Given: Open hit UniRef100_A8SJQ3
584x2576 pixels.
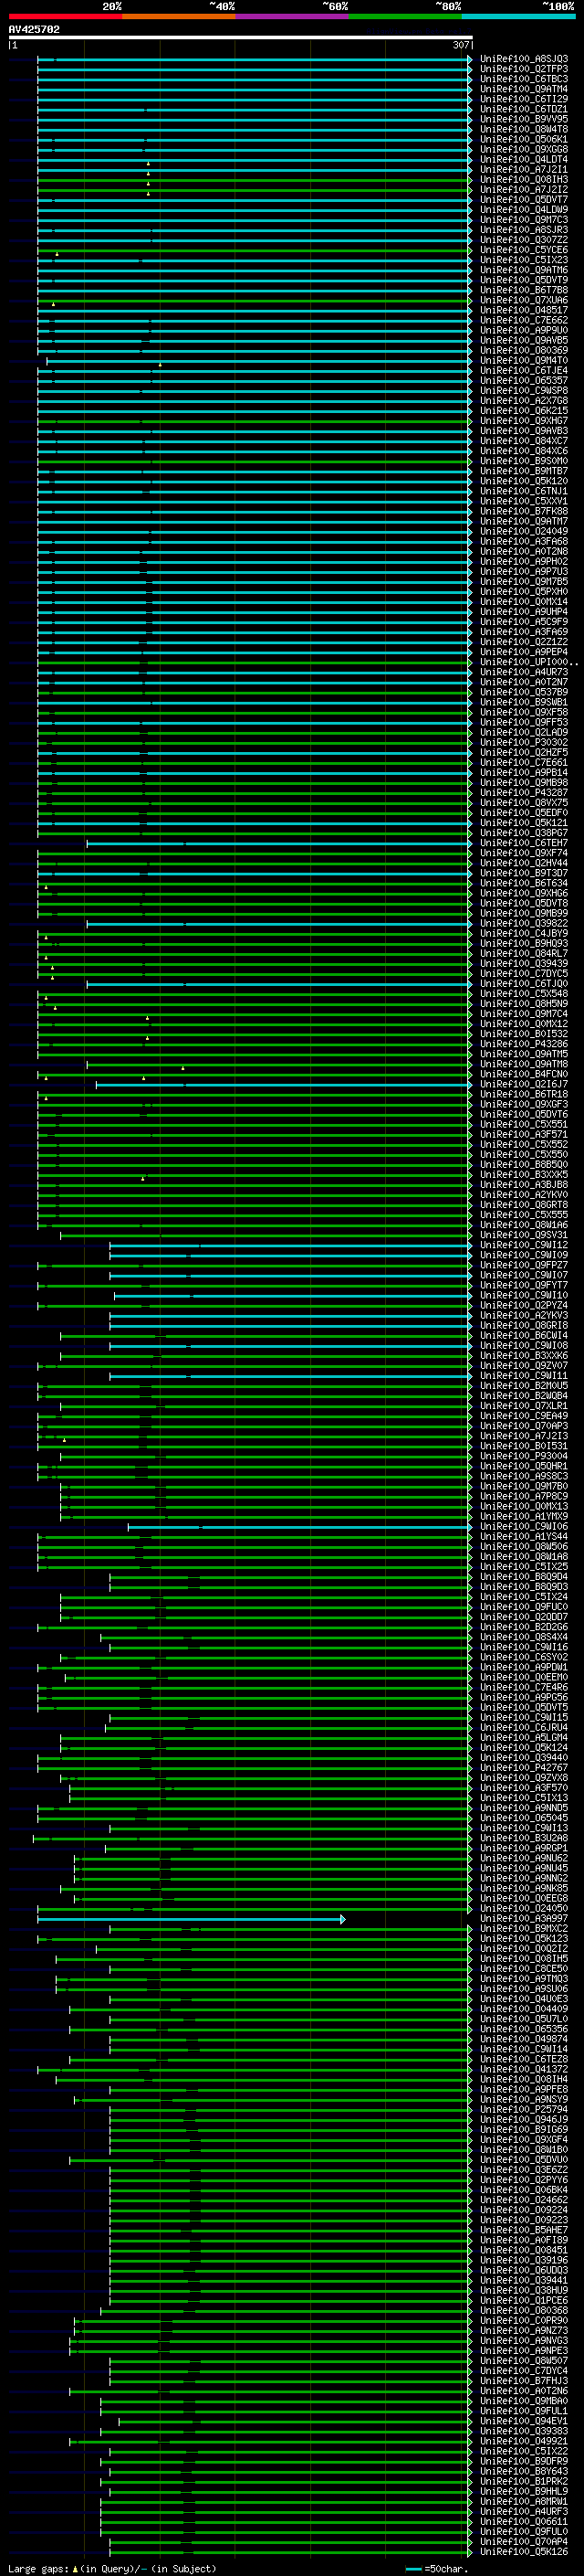Looking at the screenshot, I should click(524, 59).
